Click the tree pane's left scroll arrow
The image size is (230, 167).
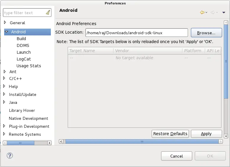(5, 143)
